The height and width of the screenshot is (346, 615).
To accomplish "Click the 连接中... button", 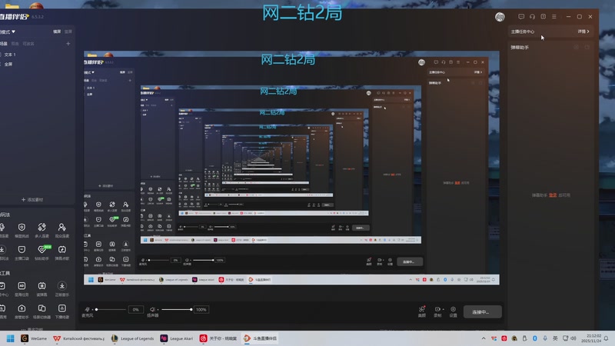I will (482, 312).
